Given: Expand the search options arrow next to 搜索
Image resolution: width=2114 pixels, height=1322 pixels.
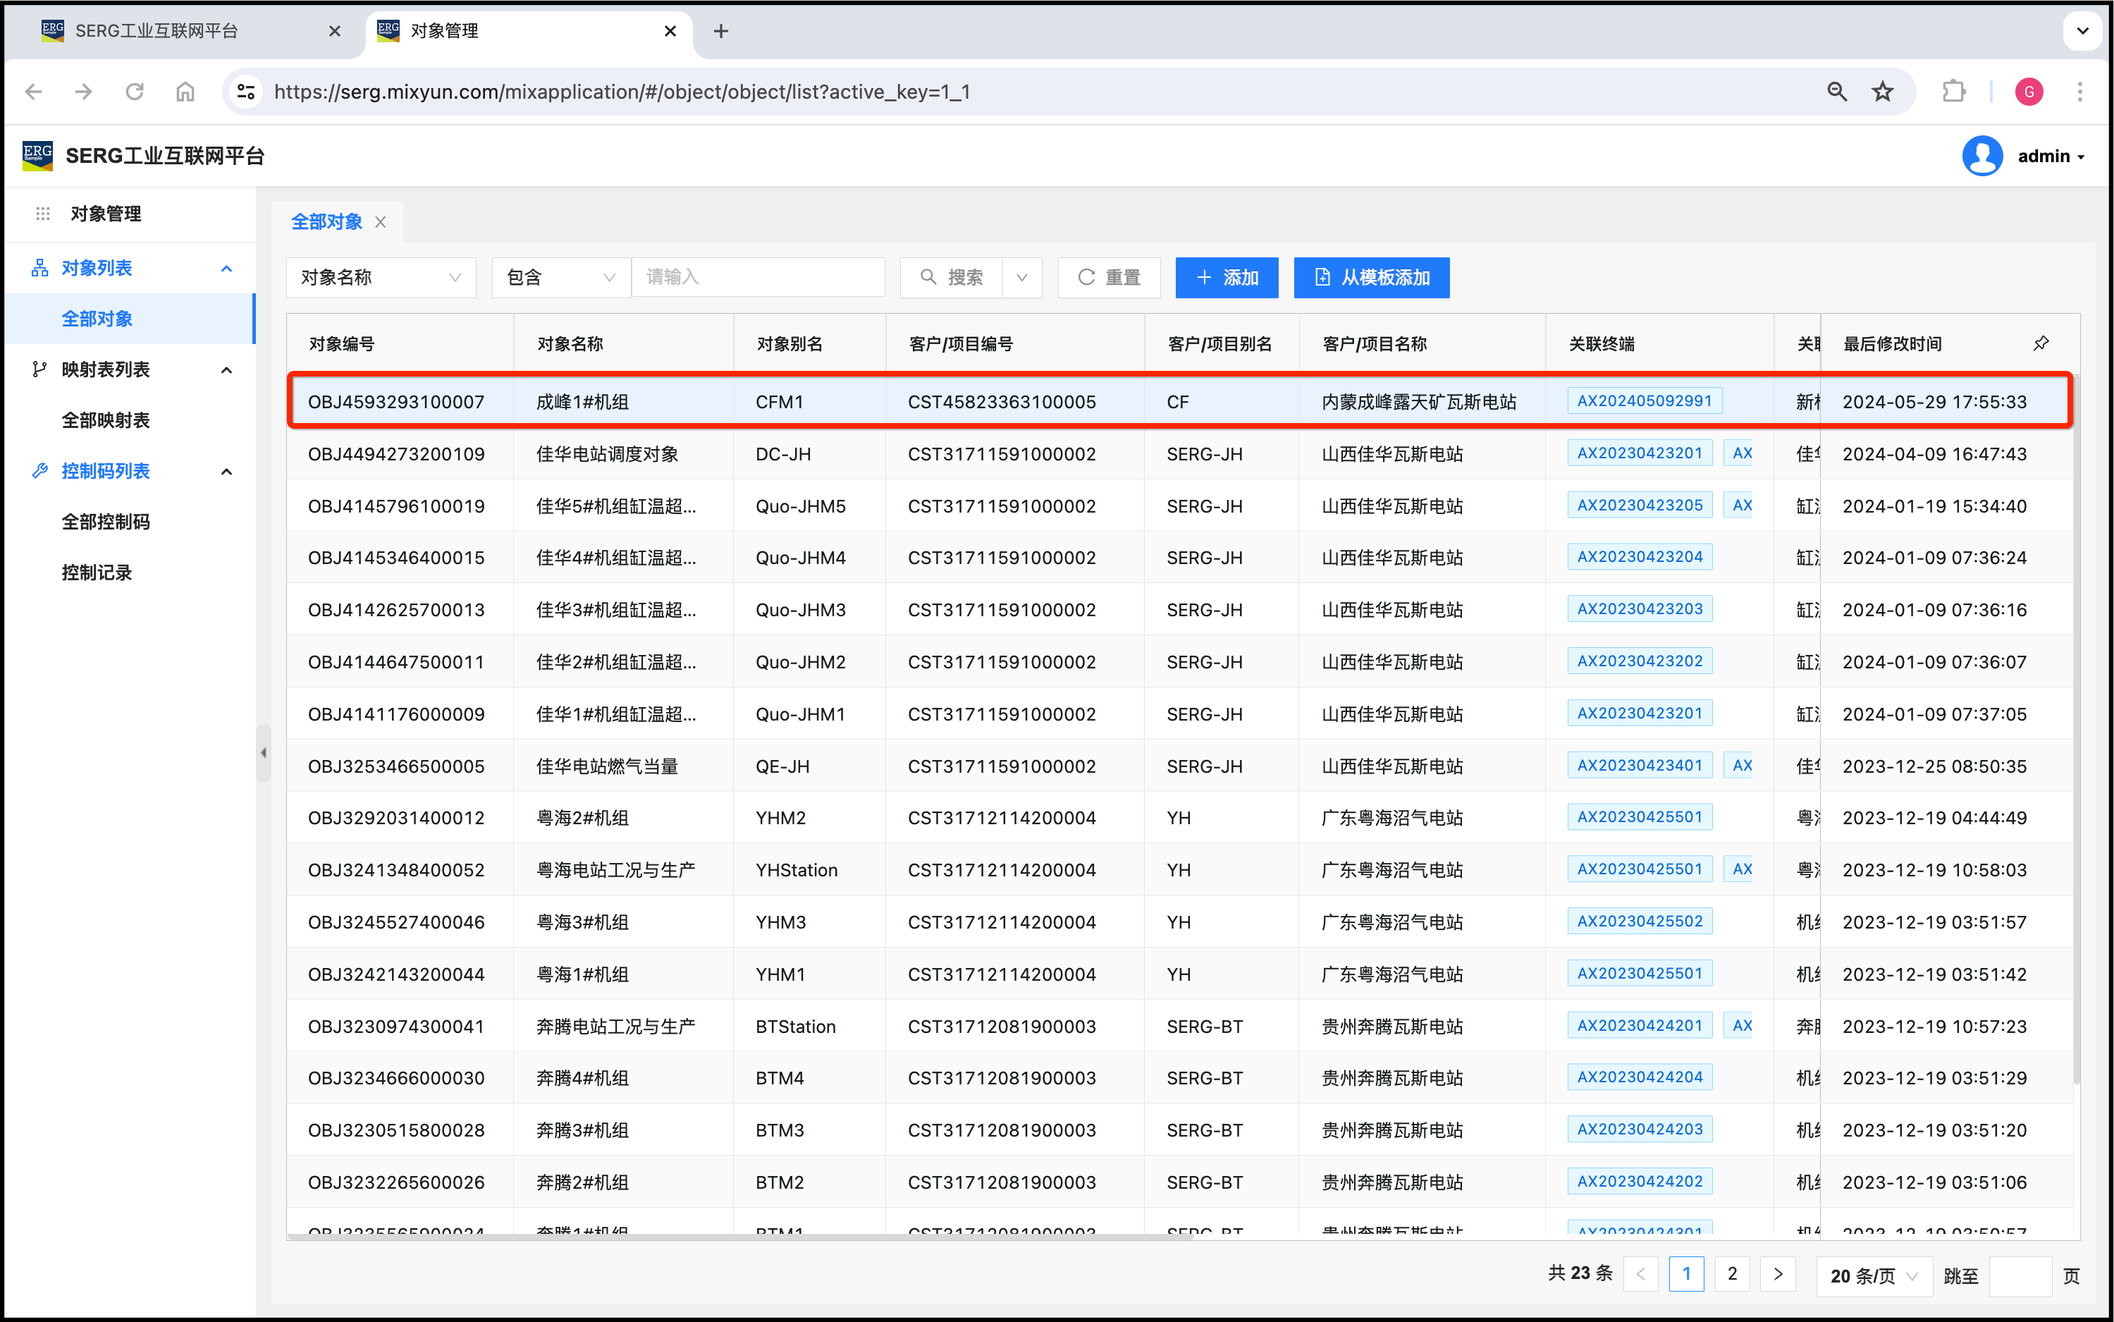Looking at the screenshot, I should [x=1021, y=277].
